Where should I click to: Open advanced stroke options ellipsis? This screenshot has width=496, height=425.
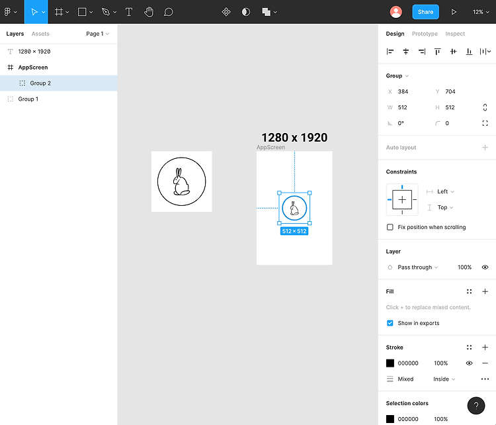(x=485, y=379)
